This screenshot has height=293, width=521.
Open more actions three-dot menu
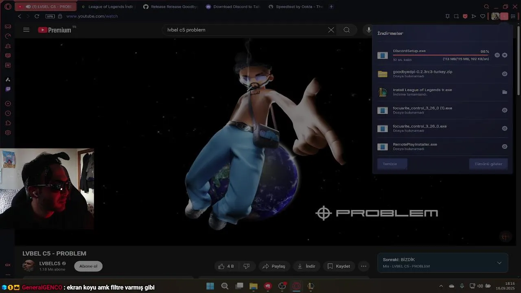tap(364, 266)
